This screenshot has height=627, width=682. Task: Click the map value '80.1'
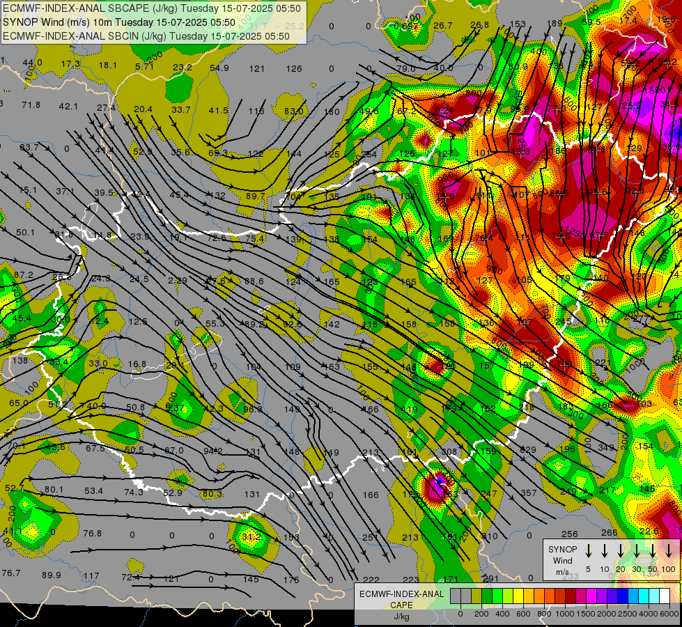click(54, 490)
